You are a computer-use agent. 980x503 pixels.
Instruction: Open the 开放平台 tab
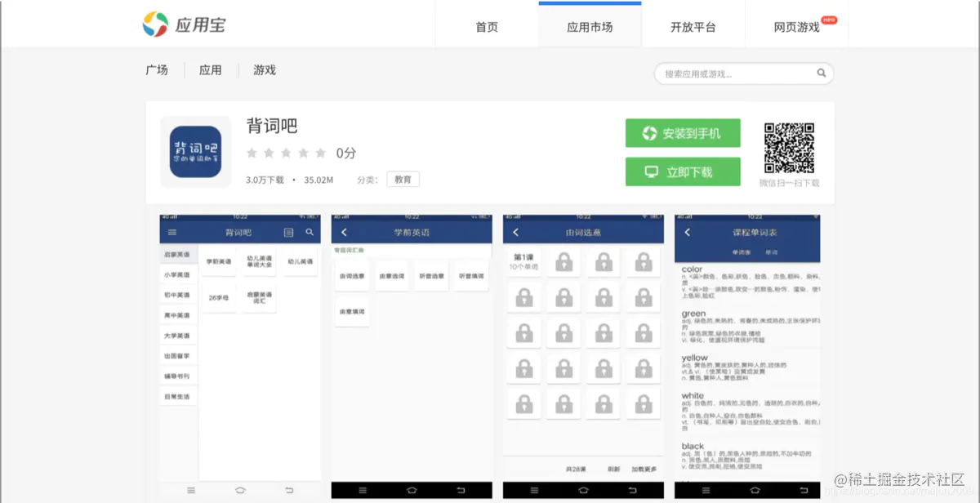693,27
